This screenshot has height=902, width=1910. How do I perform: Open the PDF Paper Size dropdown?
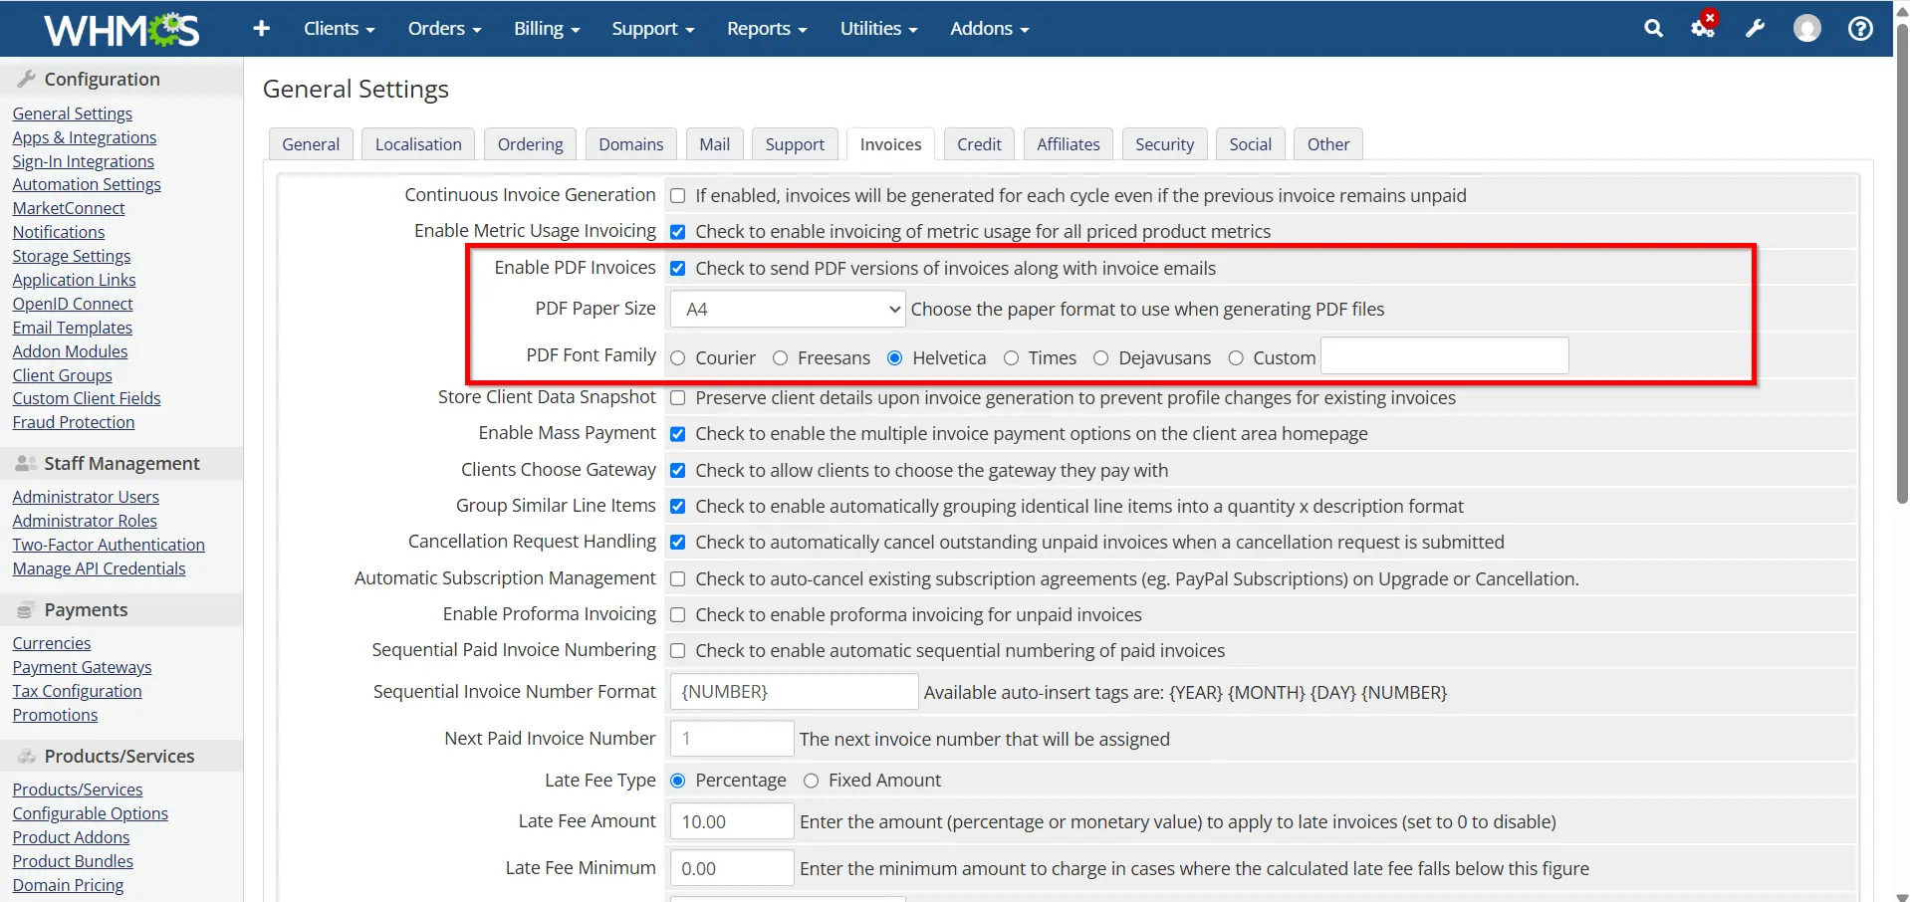pos(788,309)
